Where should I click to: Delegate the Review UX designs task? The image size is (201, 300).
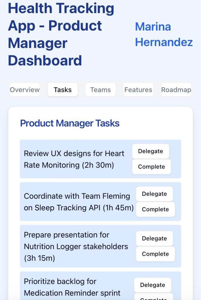(x=151, y=151)
